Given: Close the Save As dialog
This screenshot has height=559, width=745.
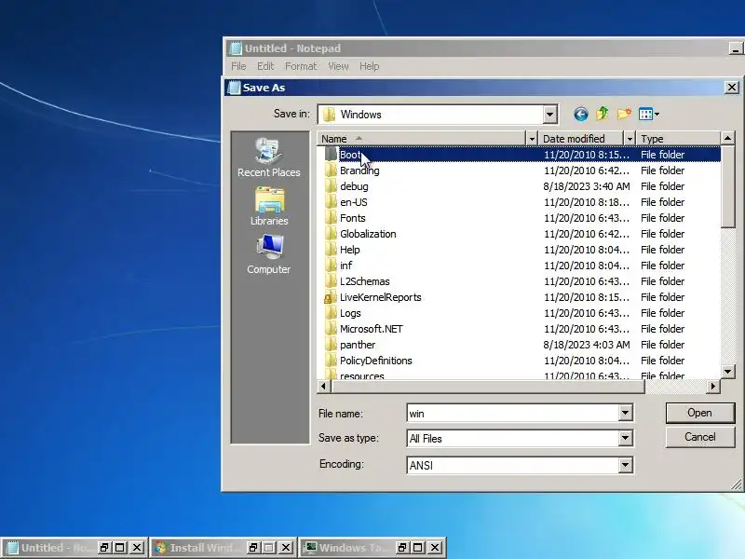Looking at the screenshot, I should coord(732,88).
